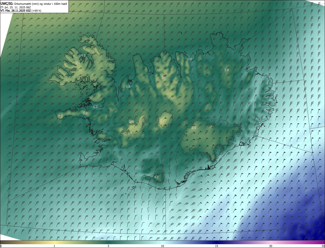Click the 'IT: þri. 25. 11. 2025 06Z' line

pos(16,7)
